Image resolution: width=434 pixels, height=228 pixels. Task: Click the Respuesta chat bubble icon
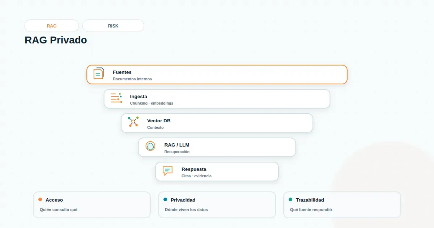pyautogui.click(x=167, y=170)
